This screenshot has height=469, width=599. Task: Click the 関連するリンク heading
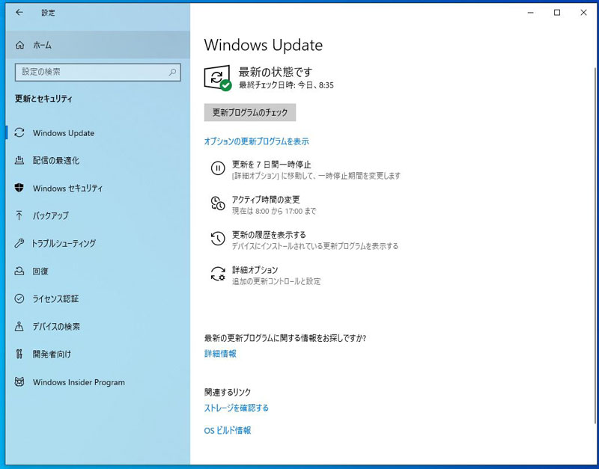point(228,392)
